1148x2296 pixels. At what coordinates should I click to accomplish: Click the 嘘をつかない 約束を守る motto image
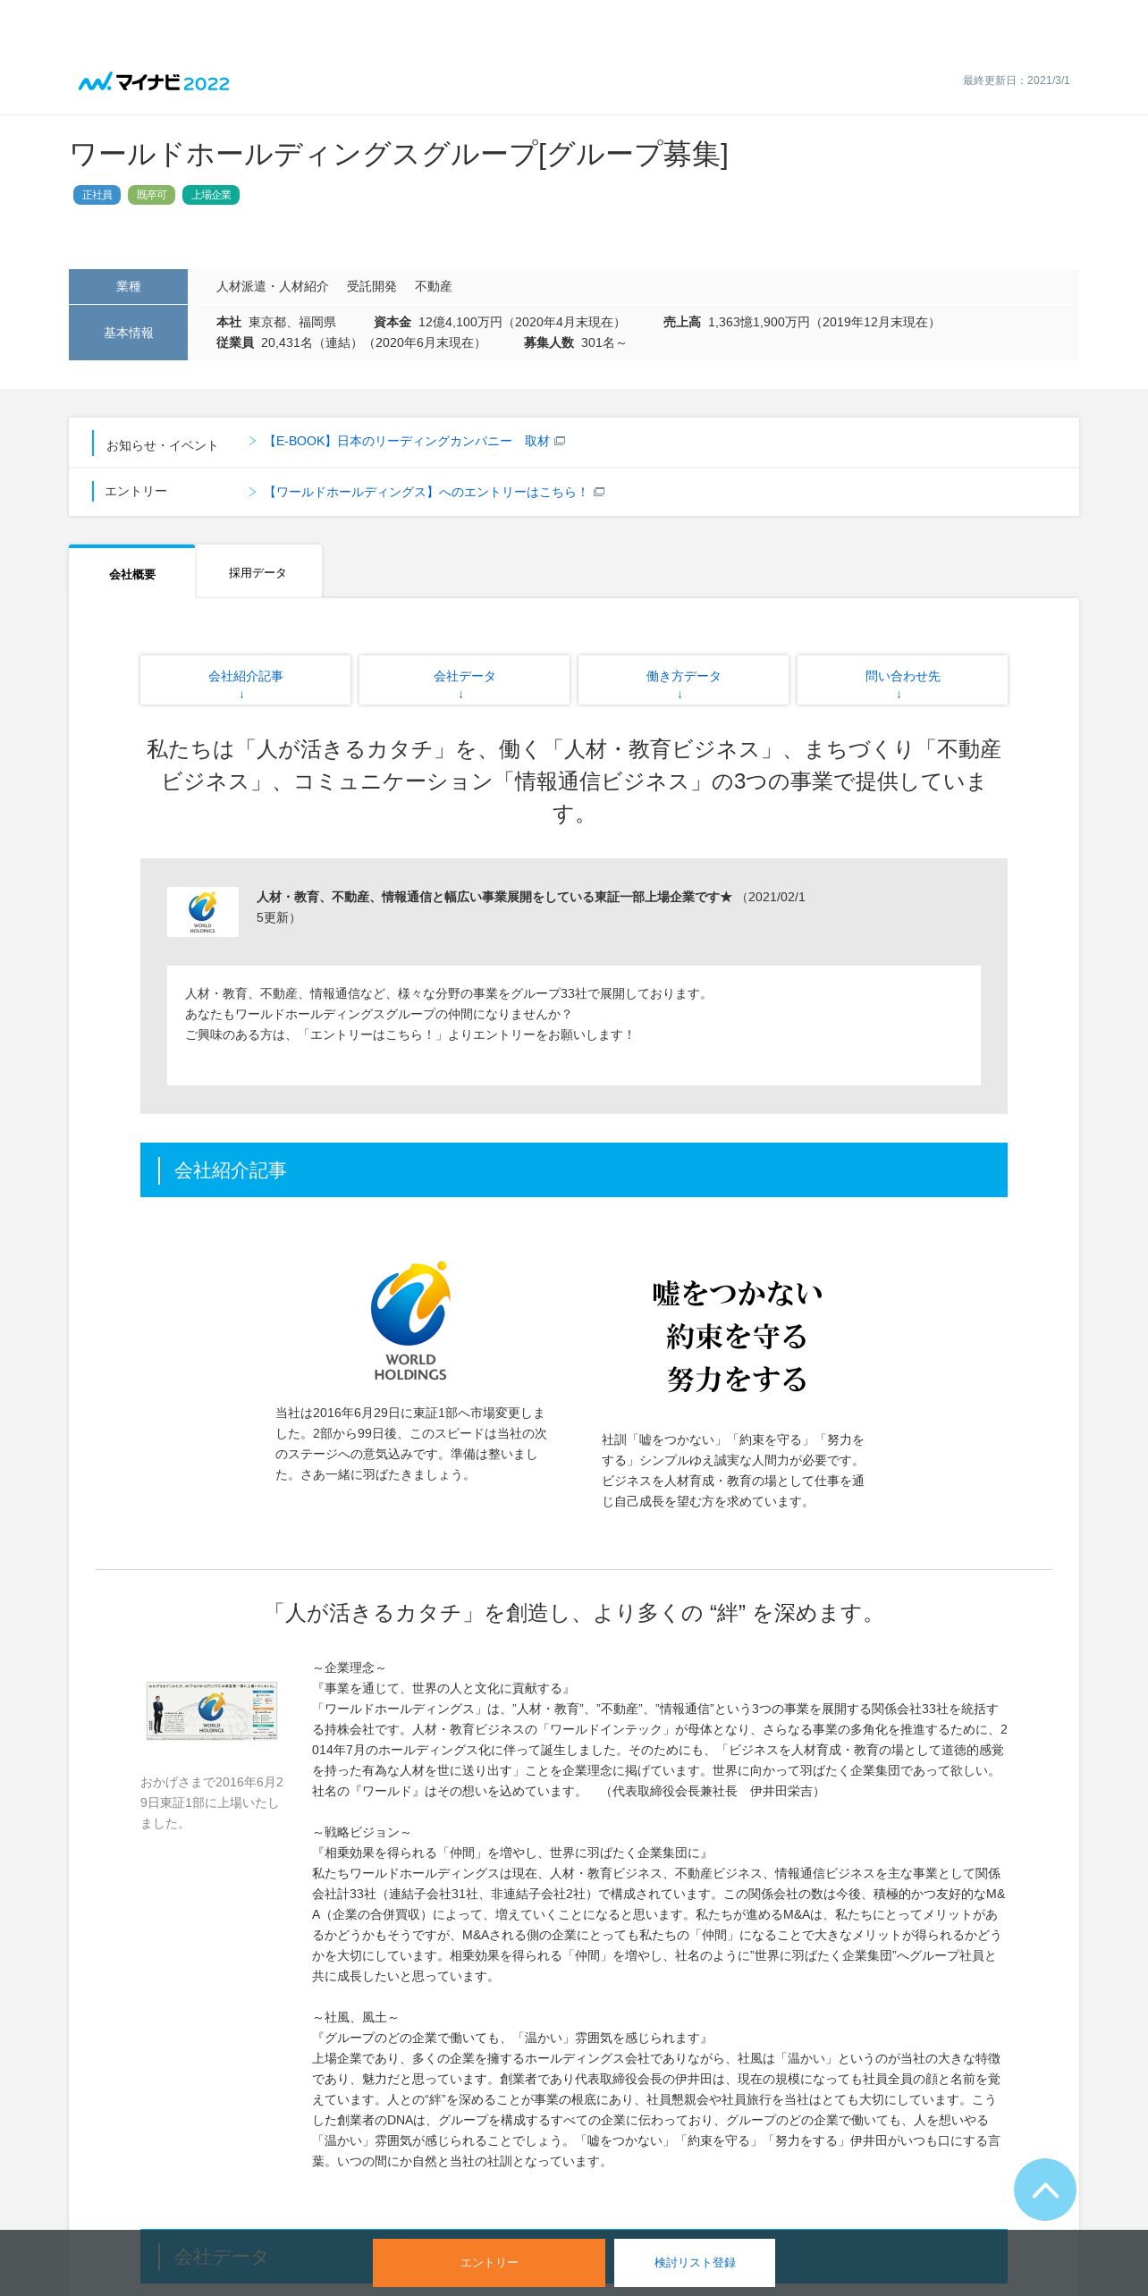[737, 1336]
